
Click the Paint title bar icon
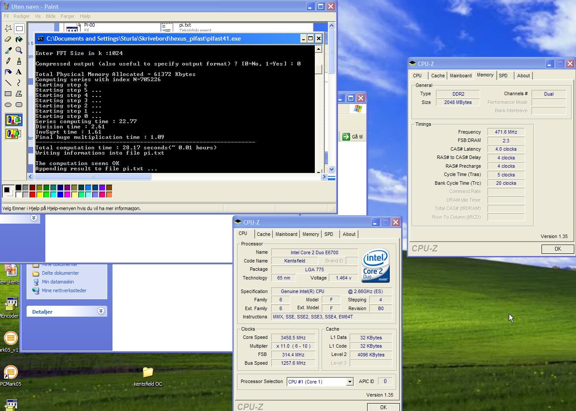click(5, 7)
